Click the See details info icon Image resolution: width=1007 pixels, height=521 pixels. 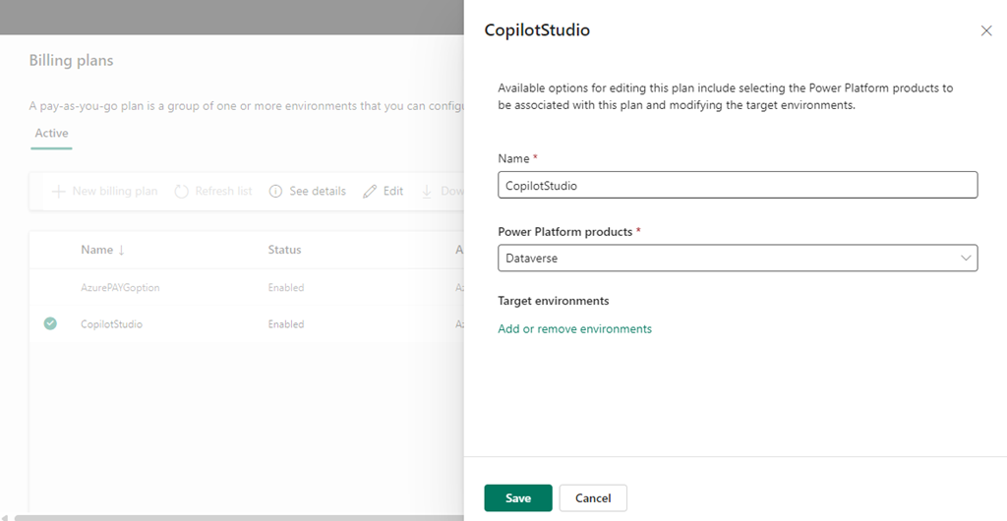coord(275,192)
